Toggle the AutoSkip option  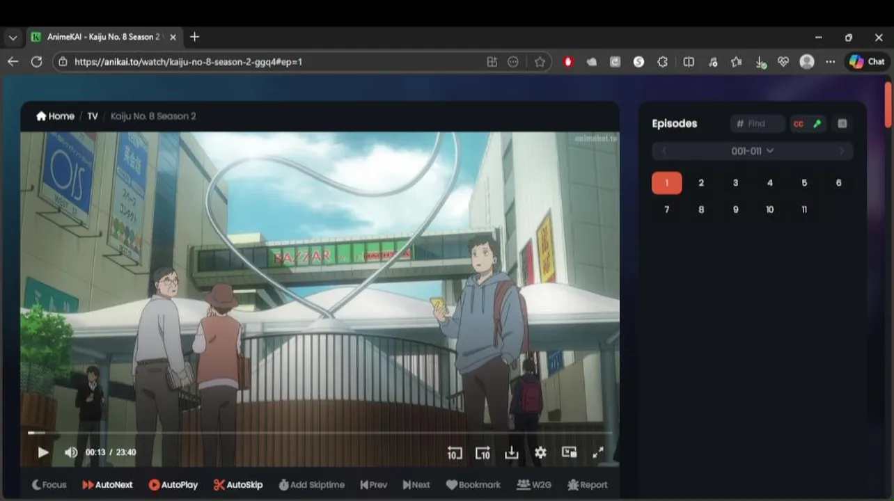point(238,485)
